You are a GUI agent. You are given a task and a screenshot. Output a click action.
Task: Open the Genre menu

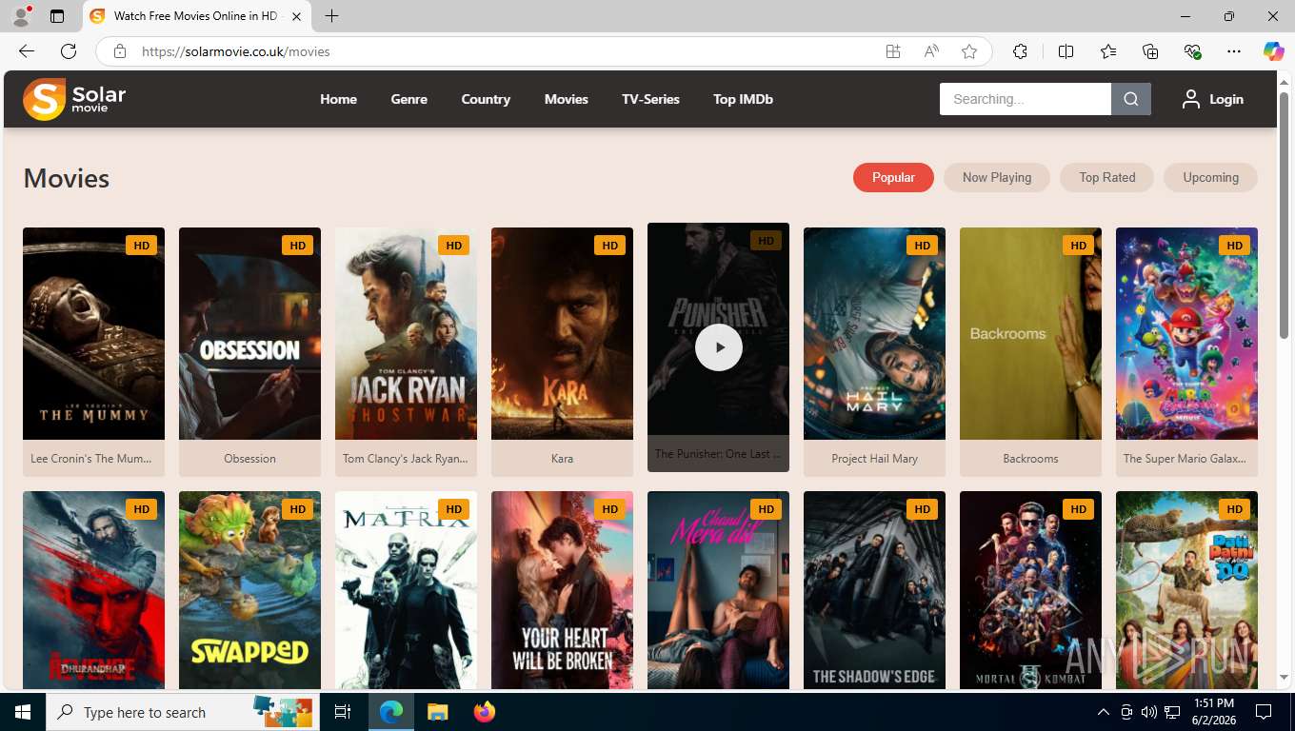(408, 99)
